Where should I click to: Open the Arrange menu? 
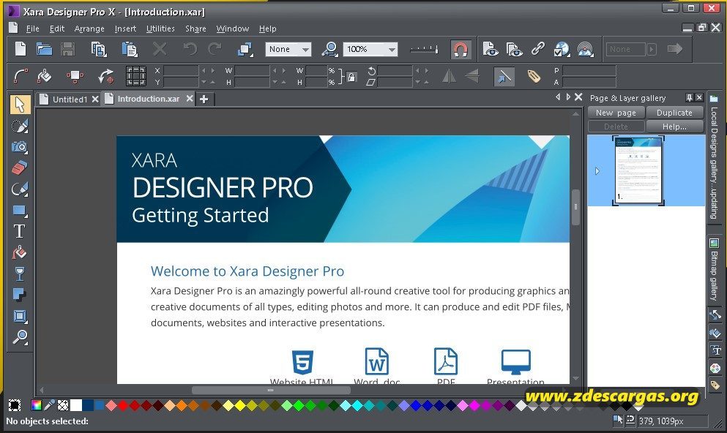pyautogui.click(x=89, y=29)
